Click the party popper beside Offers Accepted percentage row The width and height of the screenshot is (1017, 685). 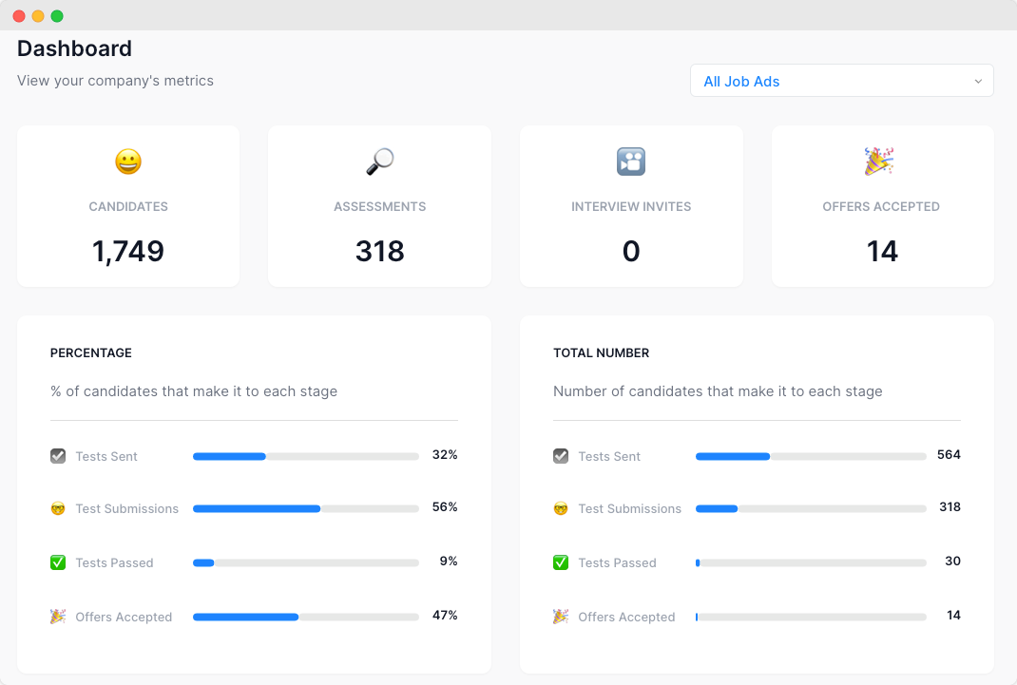57,616
